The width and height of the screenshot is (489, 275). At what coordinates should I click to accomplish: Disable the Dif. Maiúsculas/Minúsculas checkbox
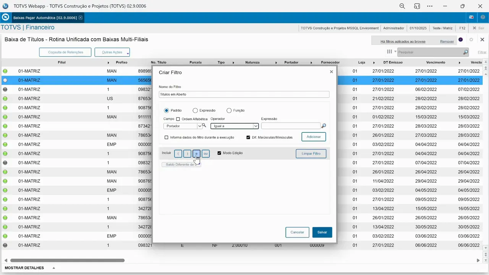tap(248, 137)
